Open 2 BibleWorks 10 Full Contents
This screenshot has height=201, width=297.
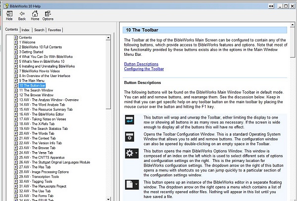[x=41, y=47]
